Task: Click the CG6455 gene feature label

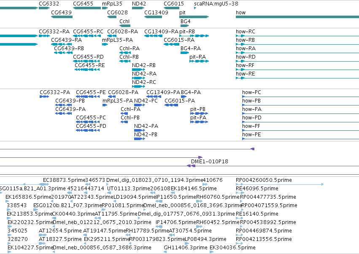Action: click(83, 4)
